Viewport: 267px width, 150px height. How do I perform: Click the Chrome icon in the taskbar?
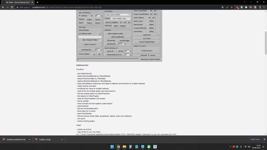tap(118, 147)
